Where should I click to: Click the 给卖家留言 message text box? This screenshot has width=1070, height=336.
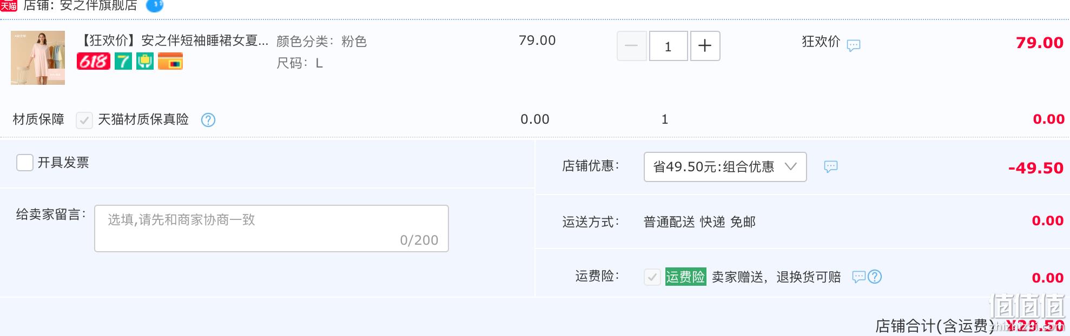[x=272, y=229]
